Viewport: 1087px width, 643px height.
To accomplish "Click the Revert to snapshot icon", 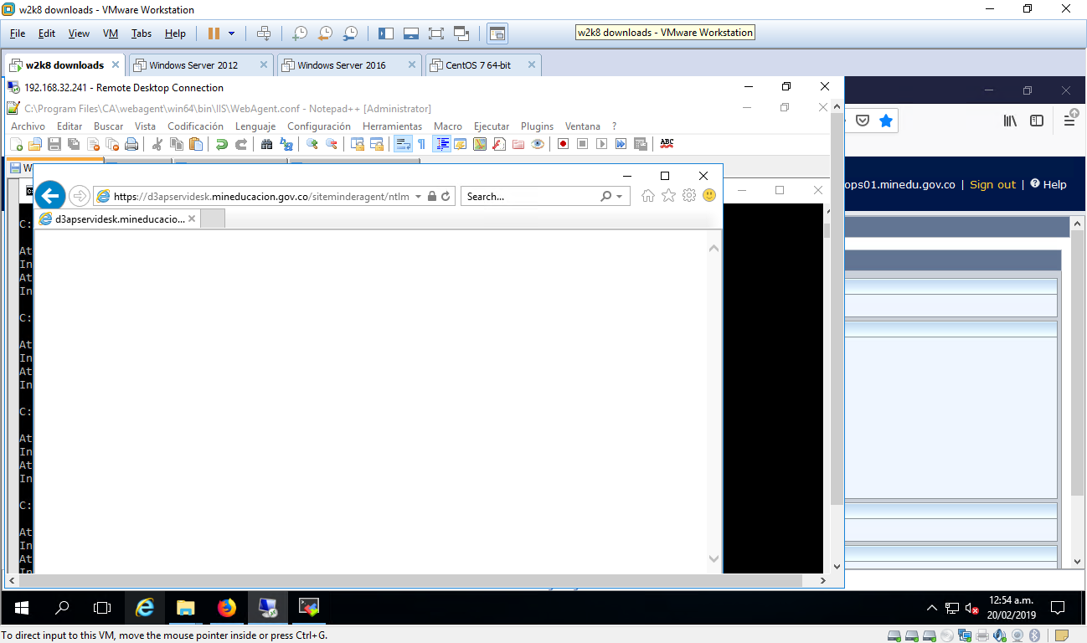I will 325,33.
